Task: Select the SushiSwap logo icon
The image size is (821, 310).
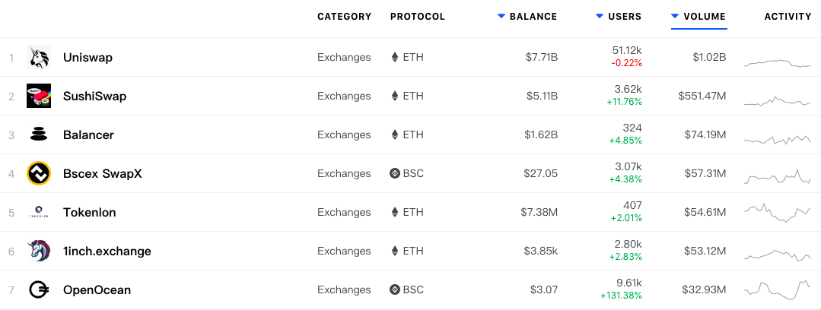Action: (x=39, y=96)
